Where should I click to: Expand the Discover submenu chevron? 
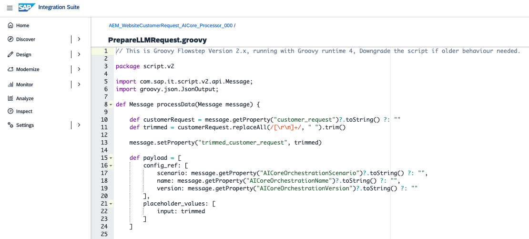pos(79,39)
